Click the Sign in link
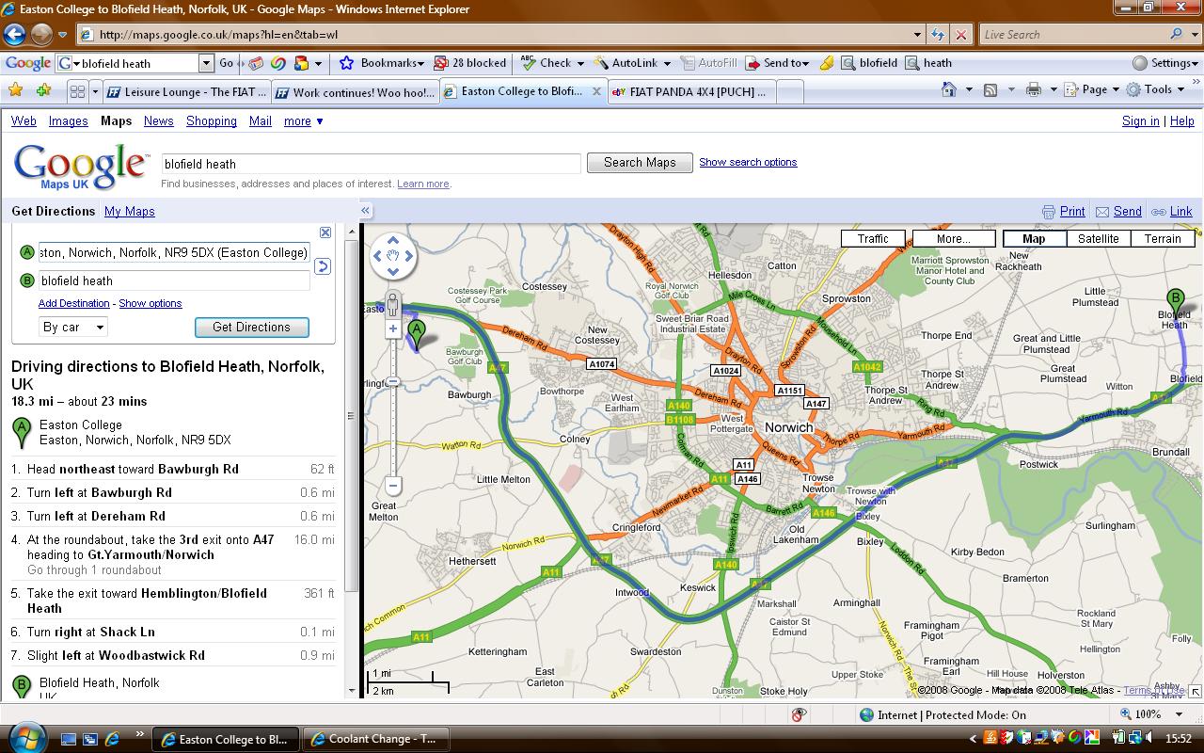 [x=1141, y=120]
